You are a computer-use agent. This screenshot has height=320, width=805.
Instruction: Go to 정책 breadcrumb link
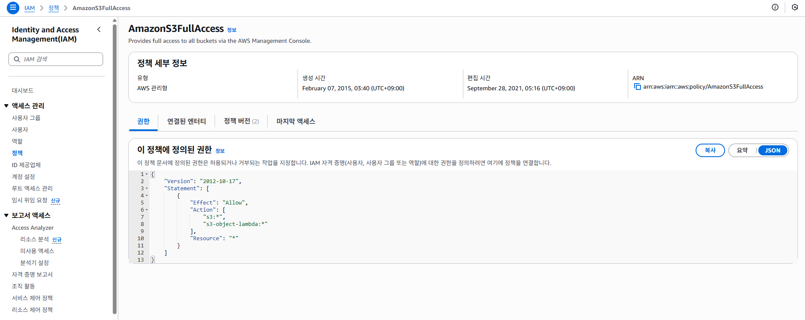53,8
